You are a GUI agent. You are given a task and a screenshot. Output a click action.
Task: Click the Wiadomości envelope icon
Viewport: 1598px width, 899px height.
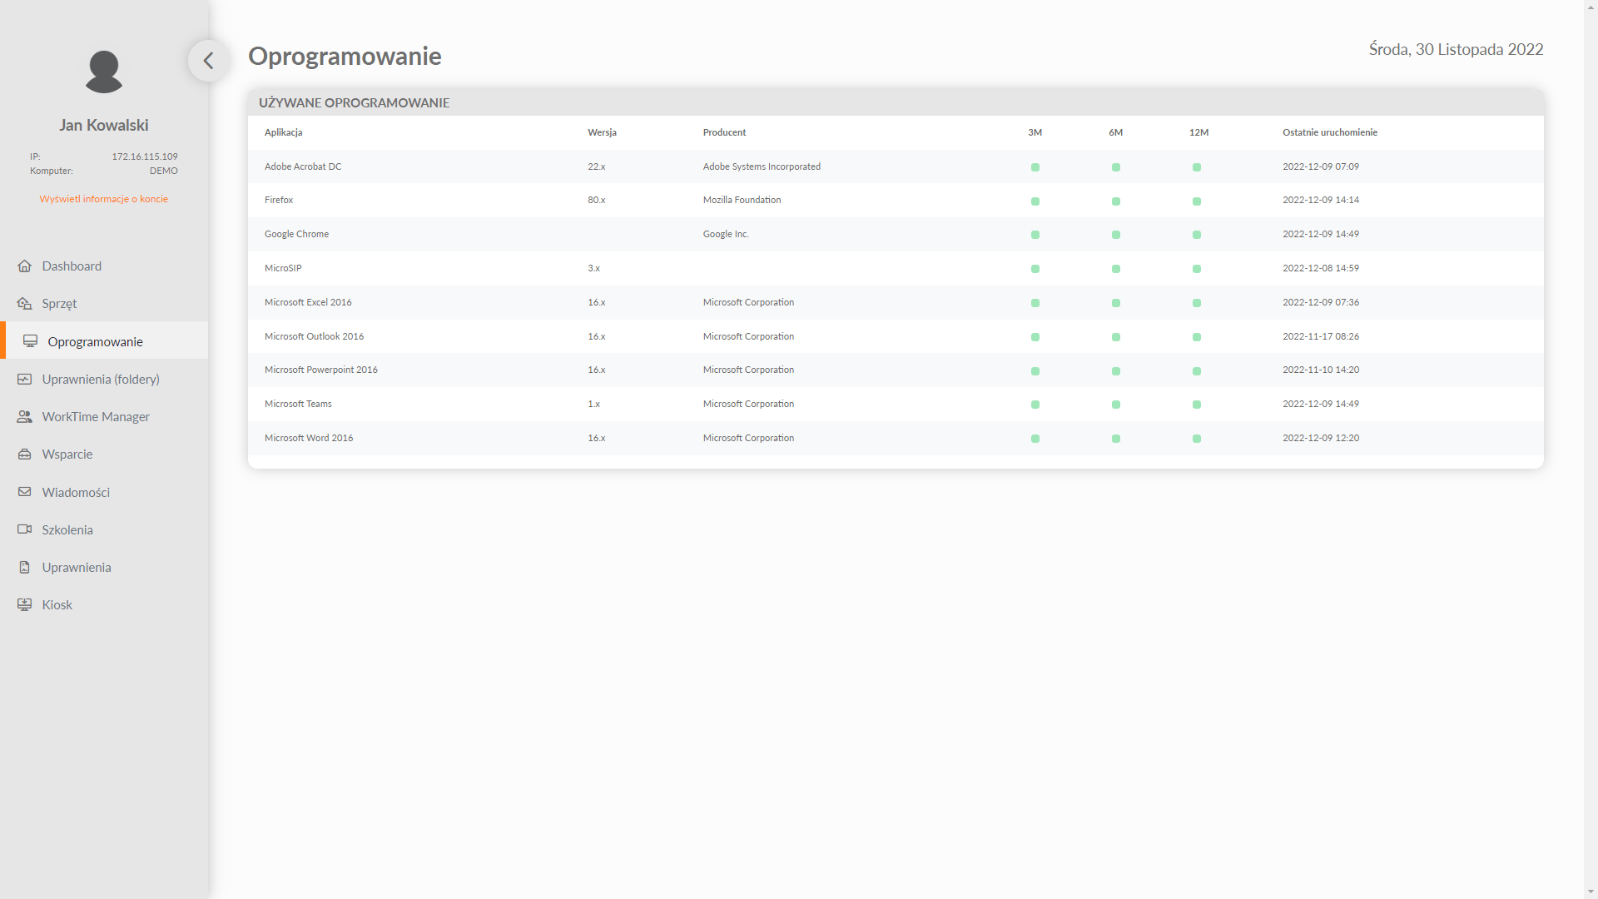point(25,493)
